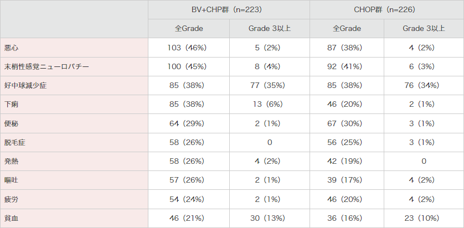Click the 便秘 row label
This screenshot has width=464, height=228.
pos(11,123)
